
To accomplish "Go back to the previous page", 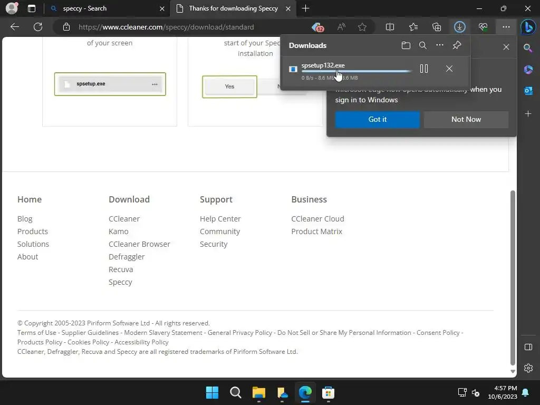I will pyautogui.click(x=15, y=27).
